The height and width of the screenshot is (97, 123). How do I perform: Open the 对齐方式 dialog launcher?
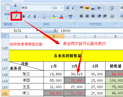pyautogui.click(x=116, y=23)
